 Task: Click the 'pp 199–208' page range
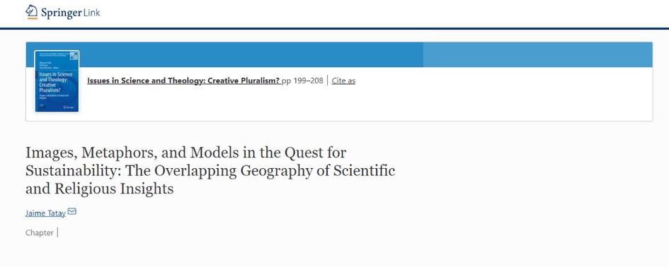coord(302,81)
